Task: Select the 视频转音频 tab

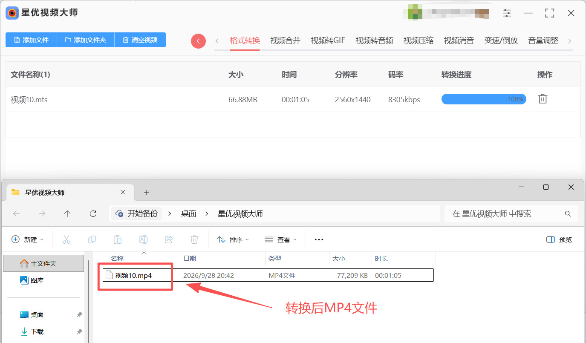Action: tap(374, 41)
